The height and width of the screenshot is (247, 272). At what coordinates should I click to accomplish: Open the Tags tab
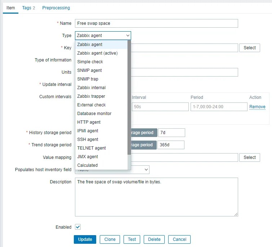[28, 8]
